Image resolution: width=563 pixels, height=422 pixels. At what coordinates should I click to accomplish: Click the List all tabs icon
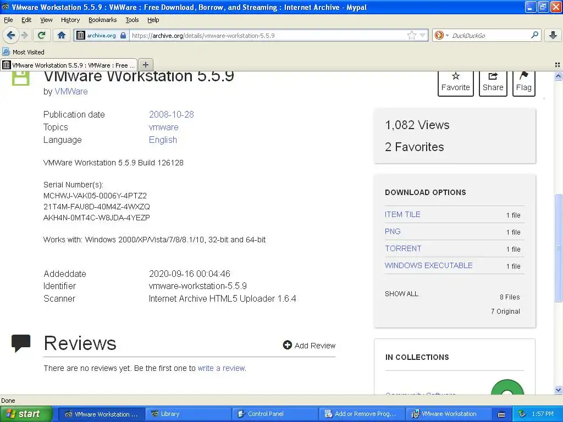558,65
